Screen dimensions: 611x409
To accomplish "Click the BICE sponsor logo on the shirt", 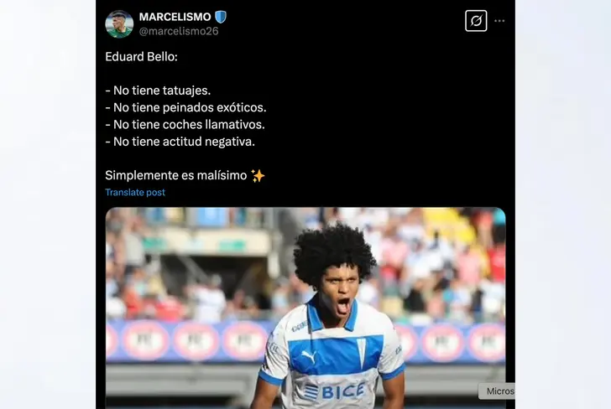I will coord(334,391).
